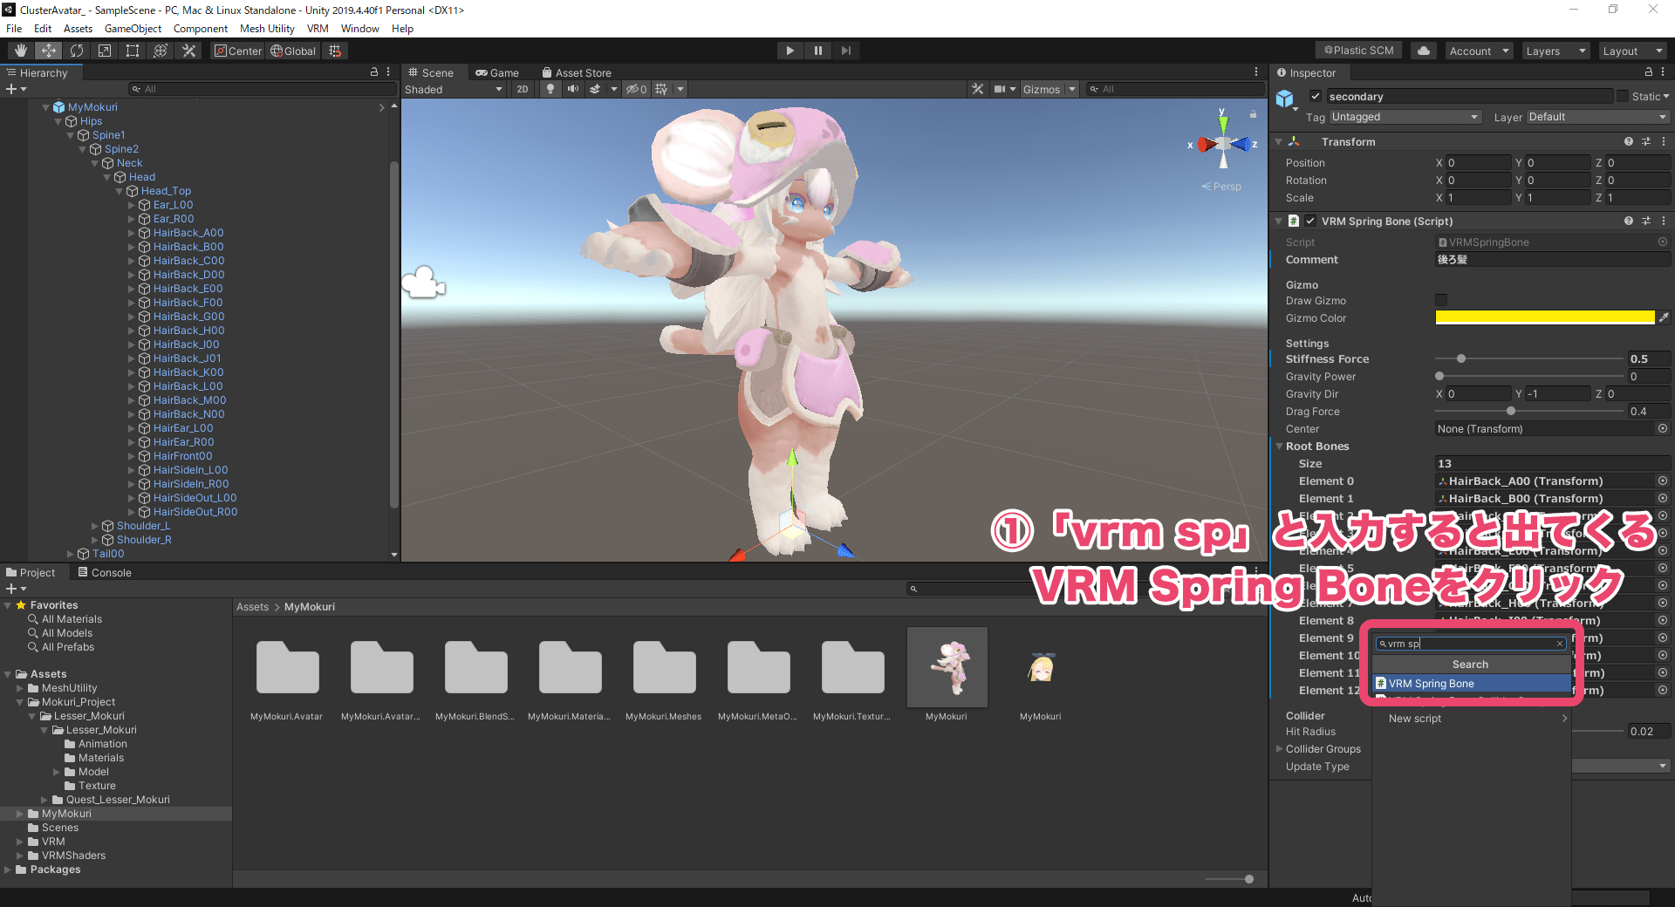Disable the VRM Spring Bone component checkbox
This screenshot has width=1675, height=907.
[x=1310, y=221]
